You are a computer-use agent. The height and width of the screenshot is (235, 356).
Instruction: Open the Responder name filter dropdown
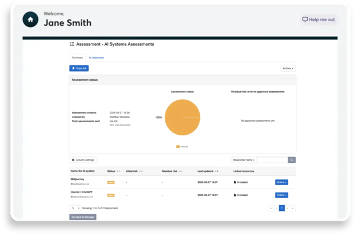point(243,160)
